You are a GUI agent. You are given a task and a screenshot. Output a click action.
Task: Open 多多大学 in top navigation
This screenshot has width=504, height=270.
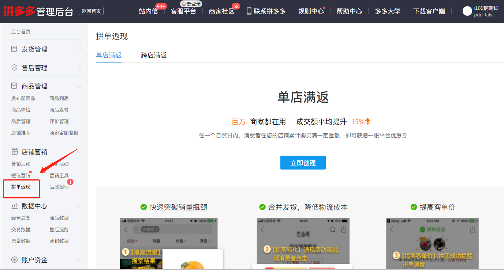pyautogui.click(x=388, y=11)
